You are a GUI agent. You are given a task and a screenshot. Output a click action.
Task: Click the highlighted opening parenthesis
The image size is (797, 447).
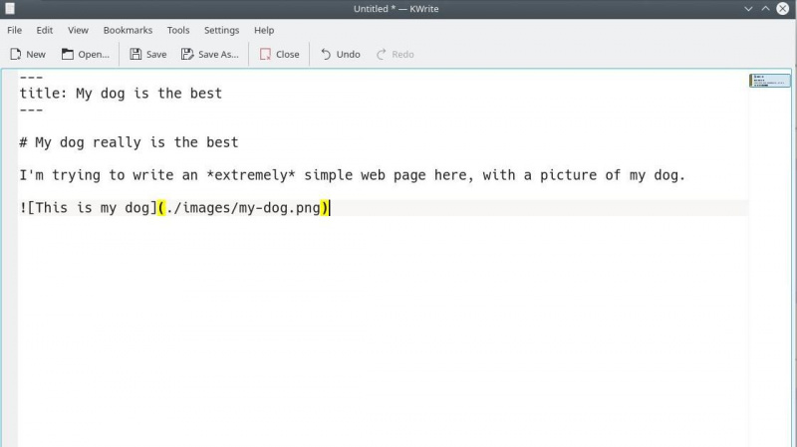click(161, 208)
